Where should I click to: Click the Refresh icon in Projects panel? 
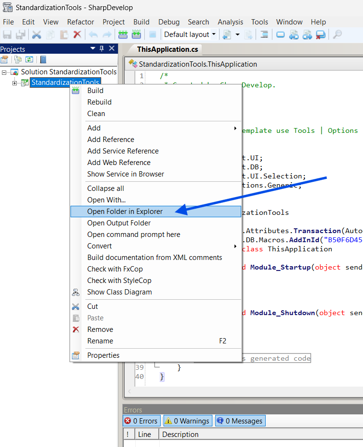(29, 59)
